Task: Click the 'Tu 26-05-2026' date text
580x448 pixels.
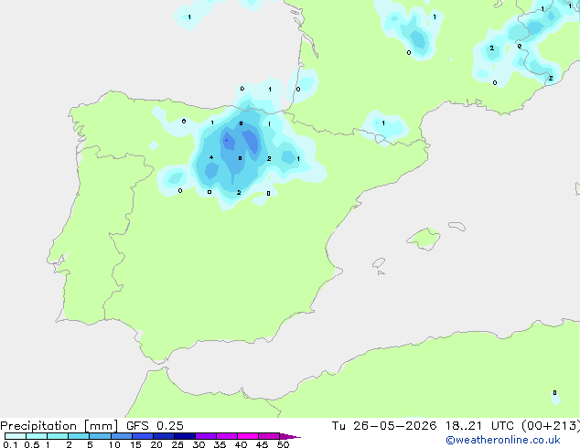Action: point(384,426)
